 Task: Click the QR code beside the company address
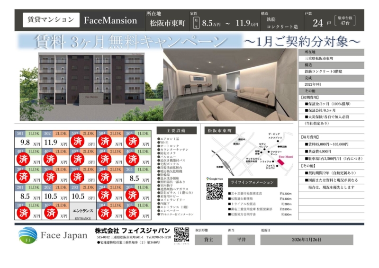click(x=181, y=234)
